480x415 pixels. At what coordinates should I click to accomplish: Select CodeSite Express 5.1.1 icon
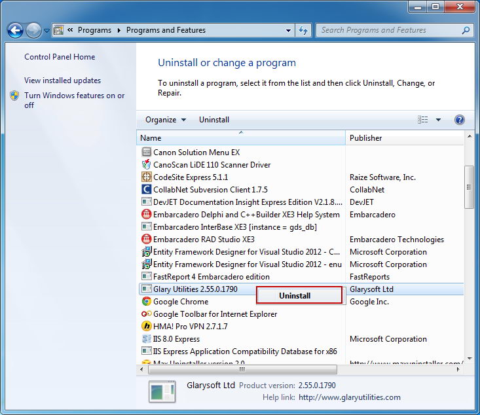(147, 177)
